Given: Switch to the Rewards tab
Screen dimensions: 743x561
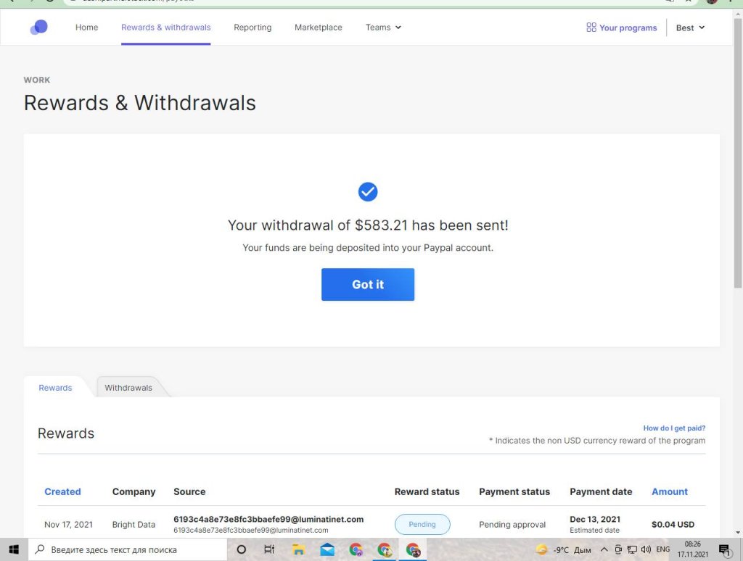Looking at the screenshot, I should tap(55, 388).
